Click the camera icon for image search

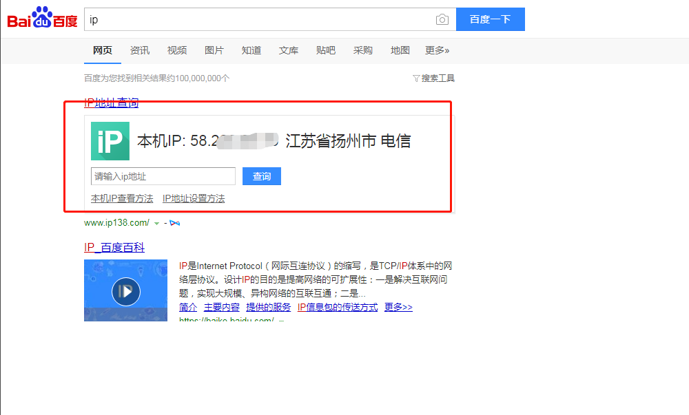(x=442, y=19)
